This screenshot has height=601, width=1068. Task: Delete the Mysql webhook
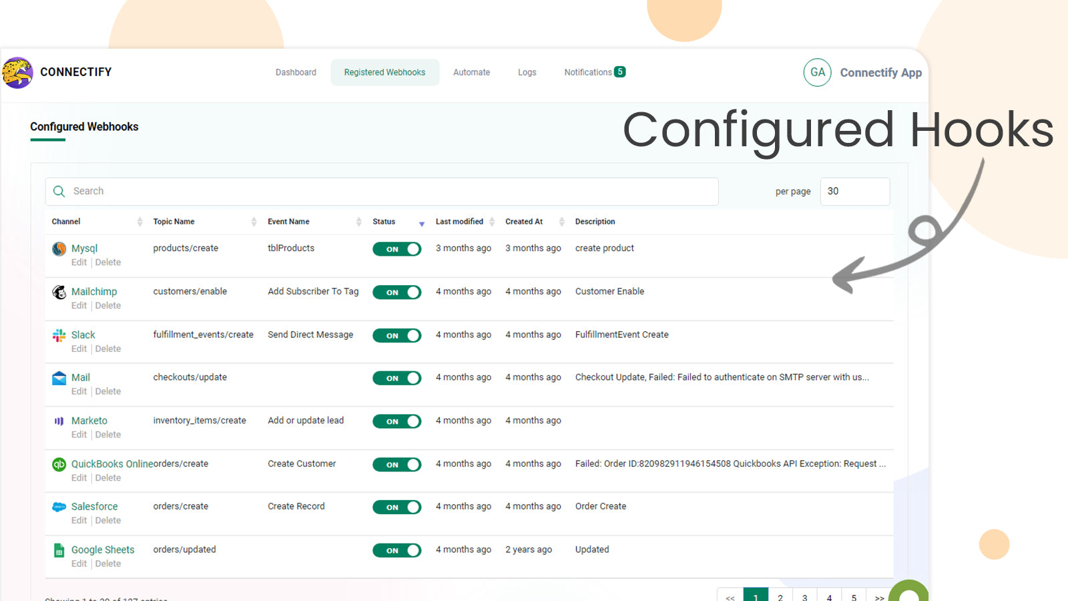tap(108, 262)
